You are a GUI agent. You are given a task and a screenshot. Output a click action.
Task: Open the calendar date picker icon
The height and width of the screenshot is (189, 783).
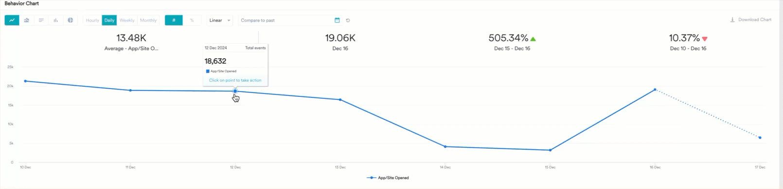(337, 20)
